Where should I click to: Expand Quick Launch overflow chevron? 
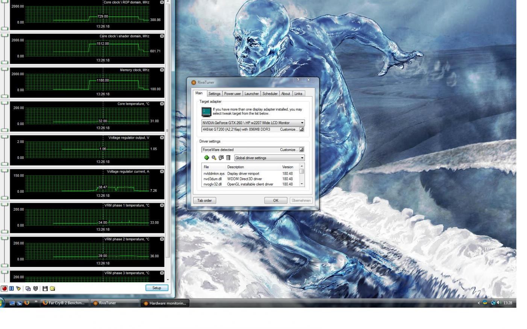[36, 301]
